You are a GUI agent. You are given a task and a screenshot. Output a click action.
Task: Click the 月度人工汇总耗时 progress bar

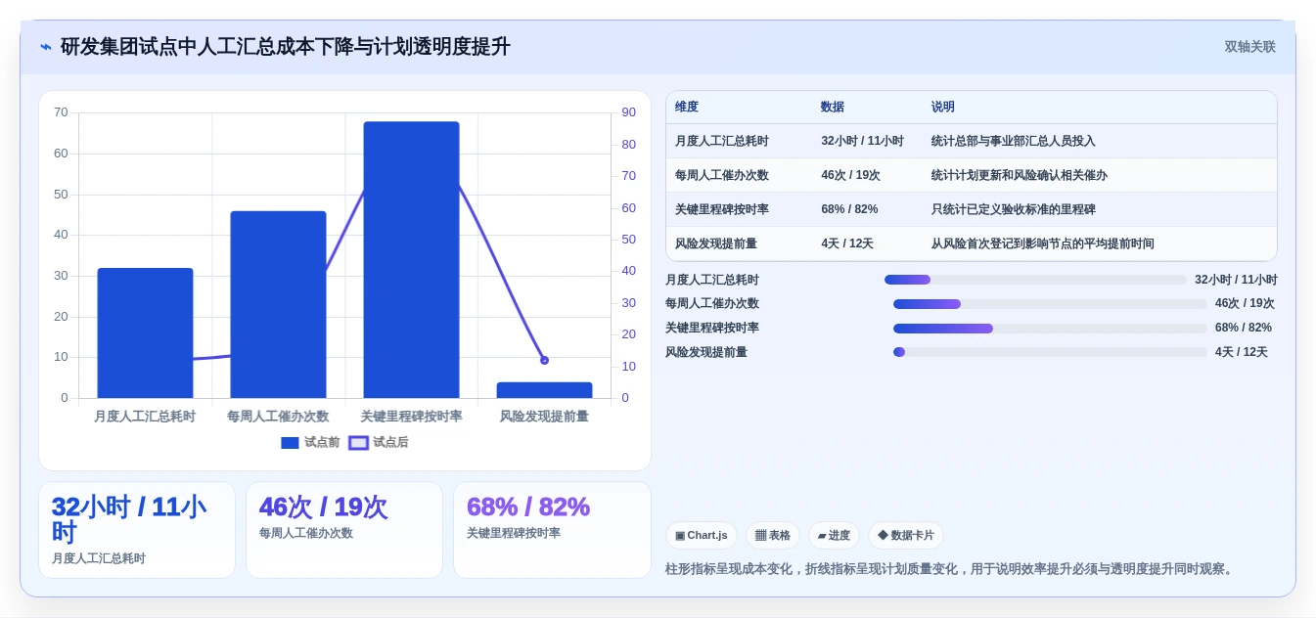[x=1035, y=280]
